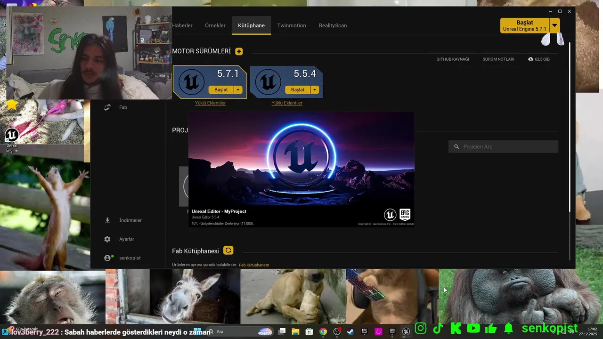The height and width of the screenshot is (339, 603).
Task: Add engine version with plus icon
Action: (x=239, y=51)
